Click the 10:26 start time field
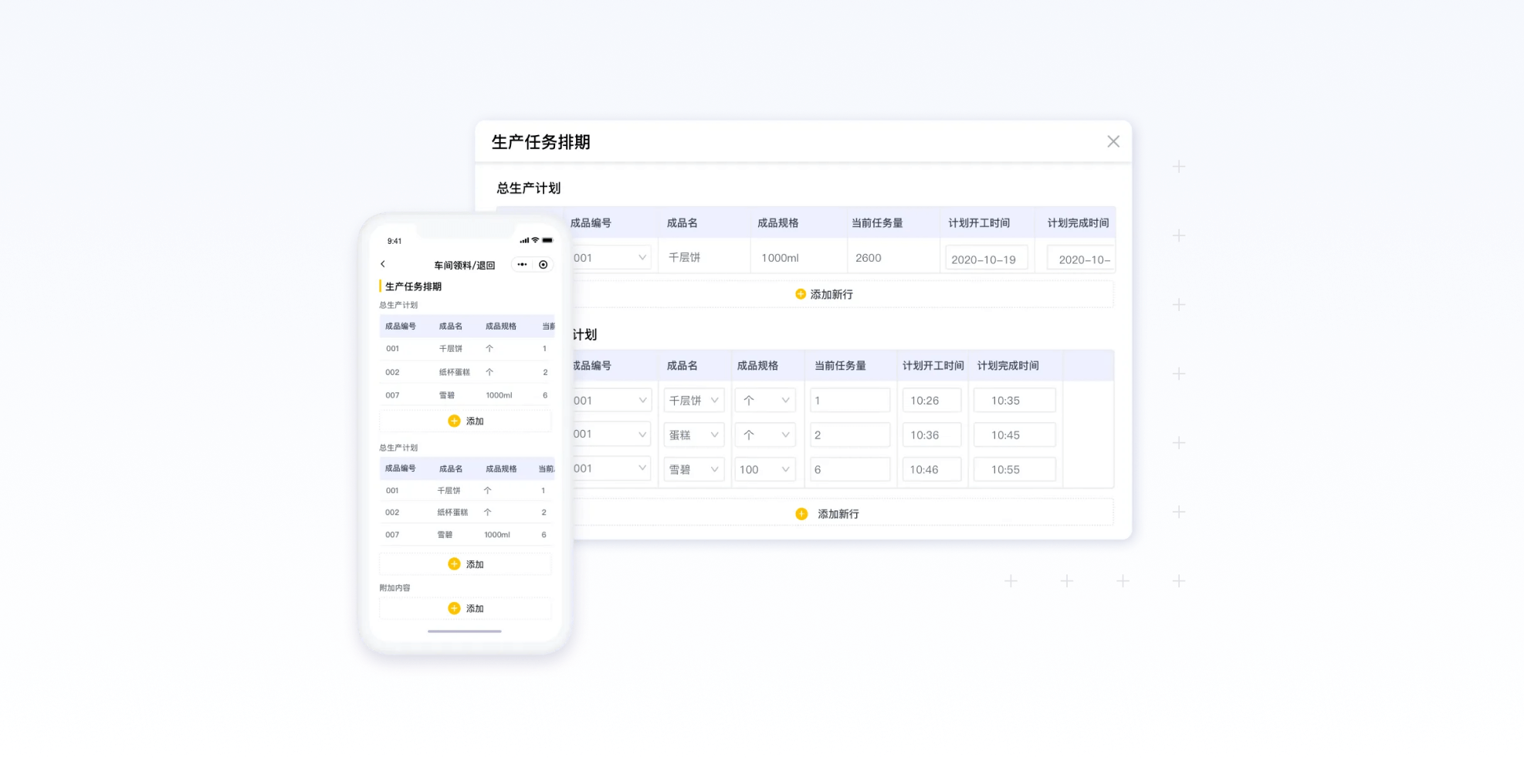This screenshot has height=758, width=1524. (x=932, y=400)
